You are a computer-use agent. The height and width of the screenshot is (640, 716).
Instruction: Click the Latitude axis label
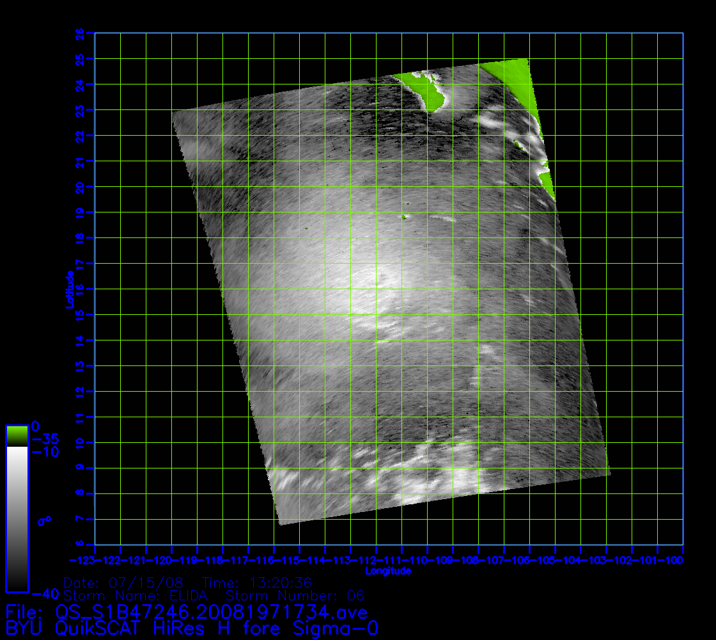point(68,289)
